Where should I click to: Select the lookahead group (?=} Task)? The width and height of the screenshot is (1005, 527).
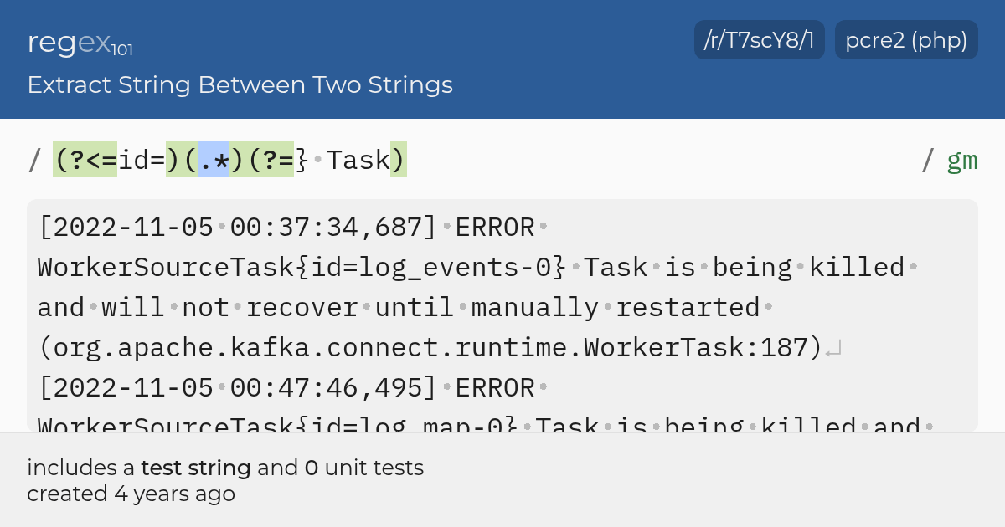[x=317, y=160]
